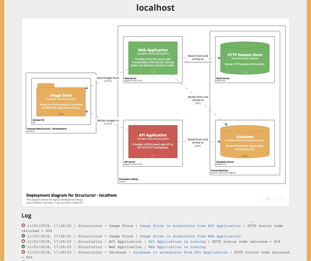Open 'Image Store is accessible from Web Application' link

[190, 236]
